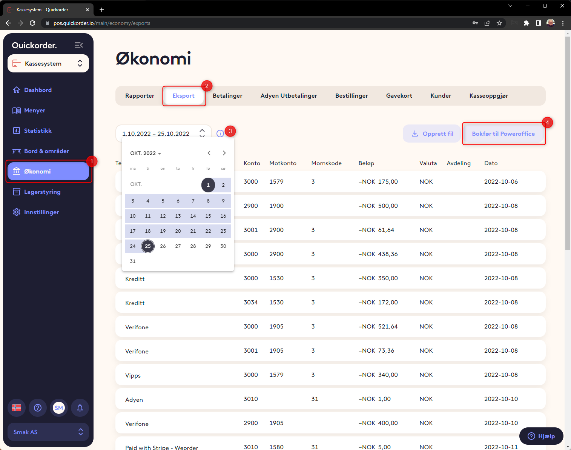Reload the page in the browser
Screen dimensions: 571x450
pos(32,23)
